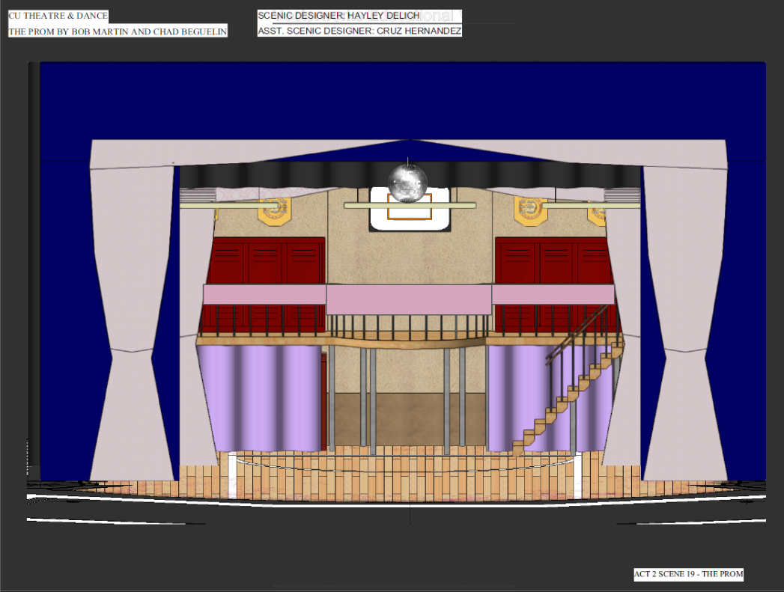This screenshot has height=592, width=784.
Task: Select the "ACT 2 SCENE 19 - THE PROM" label
Action: (687, 575)
